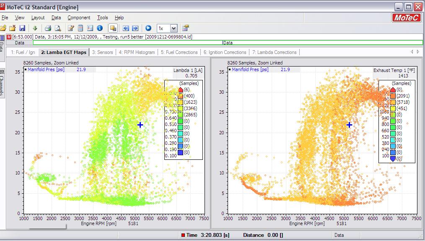Switch to the 4: RPM Histogram tab
The height and width of the screenshot is (241, 425).
(137, 52)
